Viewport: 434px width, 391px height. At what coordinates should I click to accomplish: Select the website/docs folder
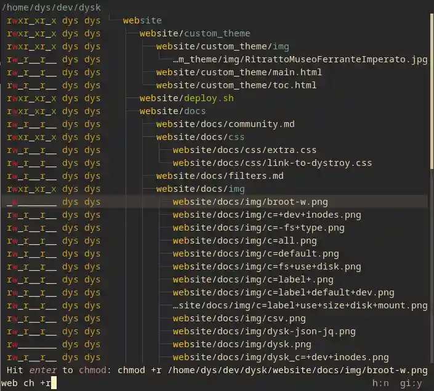[x=173, y=111]
